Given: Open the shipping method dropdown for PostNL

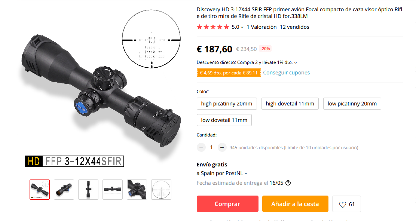Looking at the screenshot, I should 246,174.
